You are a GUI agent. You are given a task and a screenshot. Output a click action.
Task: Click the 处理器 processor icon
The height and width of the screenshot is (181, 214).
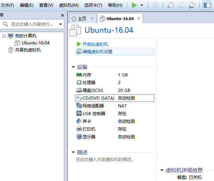pos(79,82)
